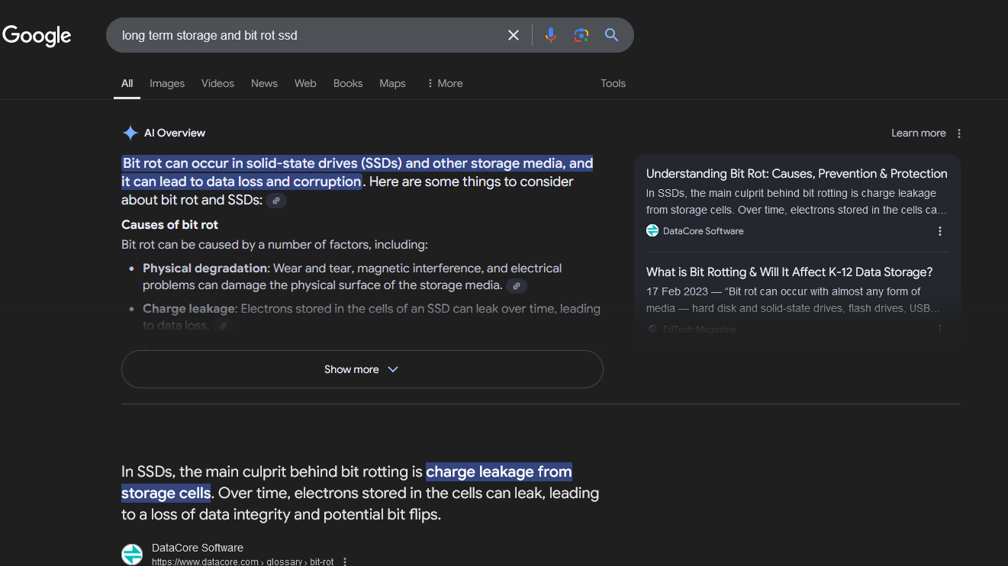Open AI Overview three-dot options menu

point(959,133)
